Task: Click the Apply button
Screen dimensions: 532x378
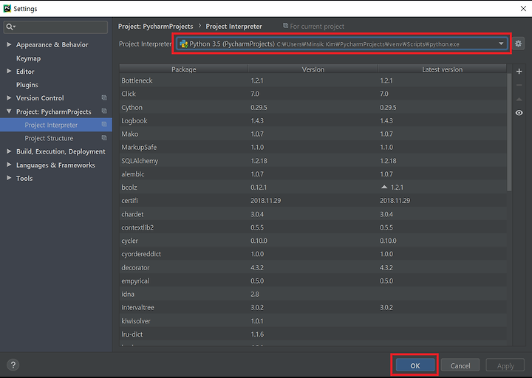Action: pyautogui.click(x=505, y=365)
